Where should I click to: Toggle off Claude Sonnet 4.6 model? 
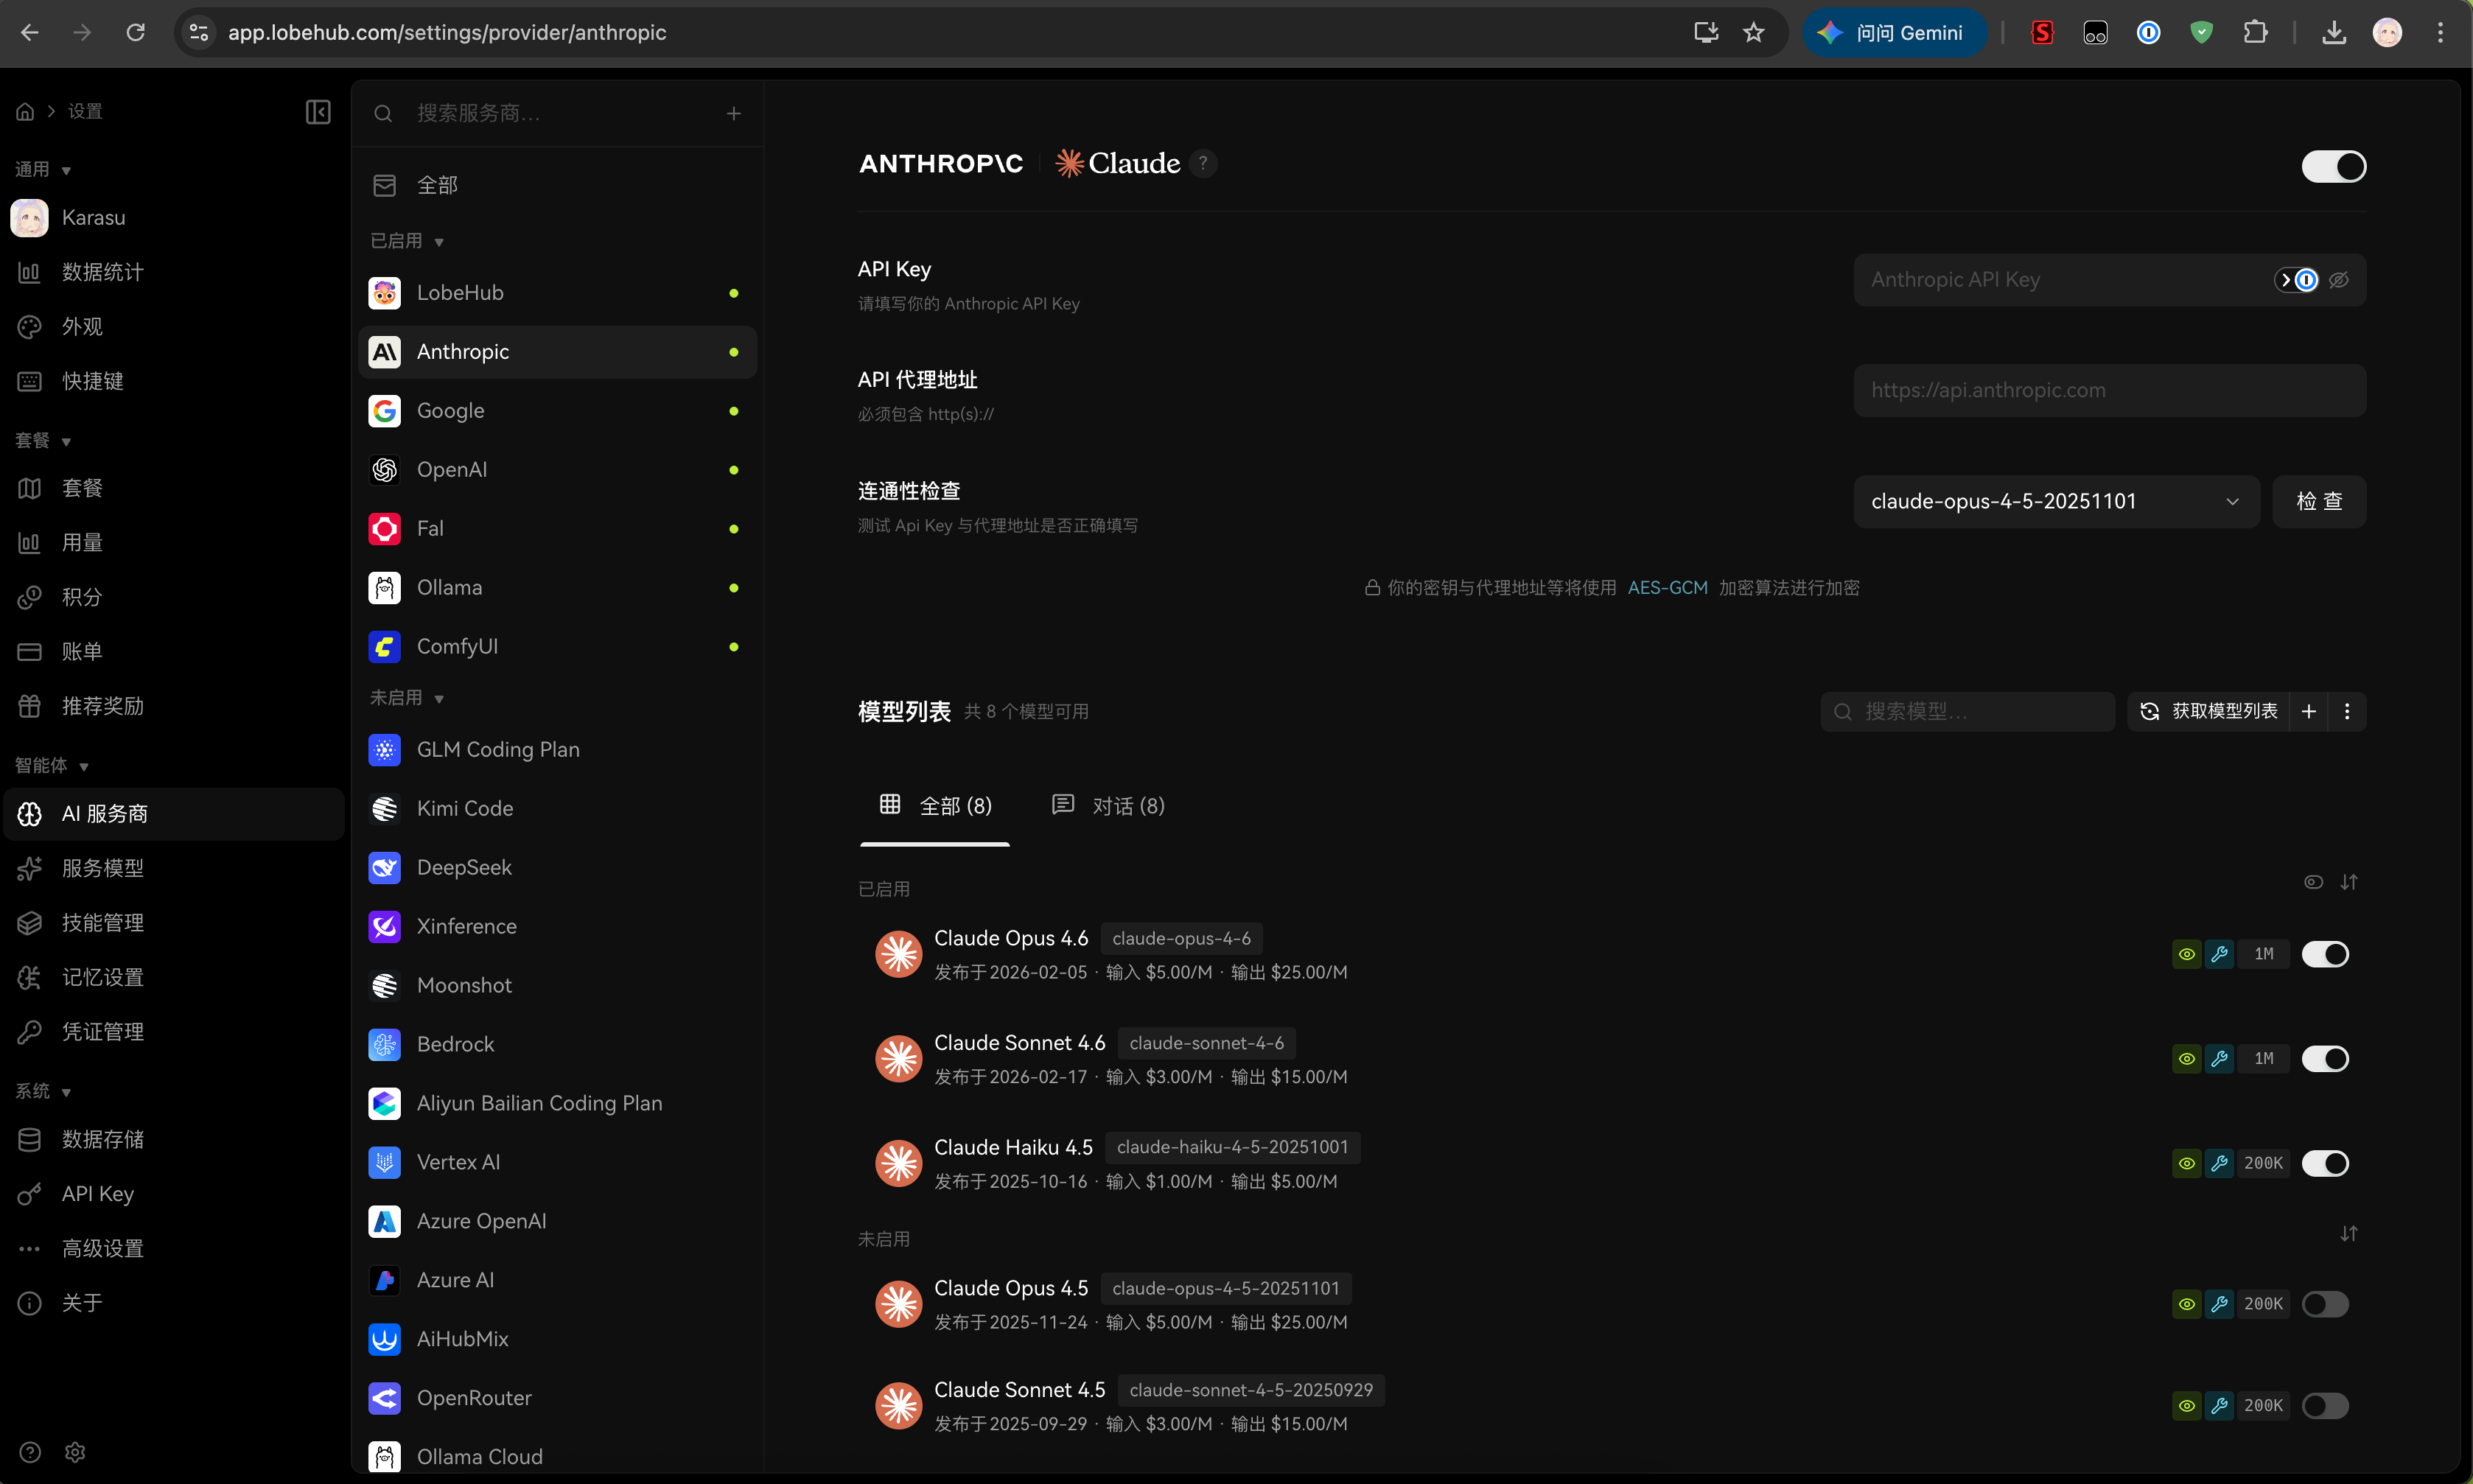tap(2325, 1059)
